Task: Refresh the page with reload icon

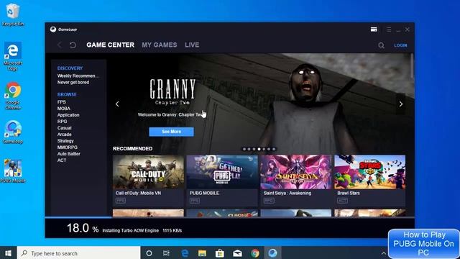Action: pos(73,45)
